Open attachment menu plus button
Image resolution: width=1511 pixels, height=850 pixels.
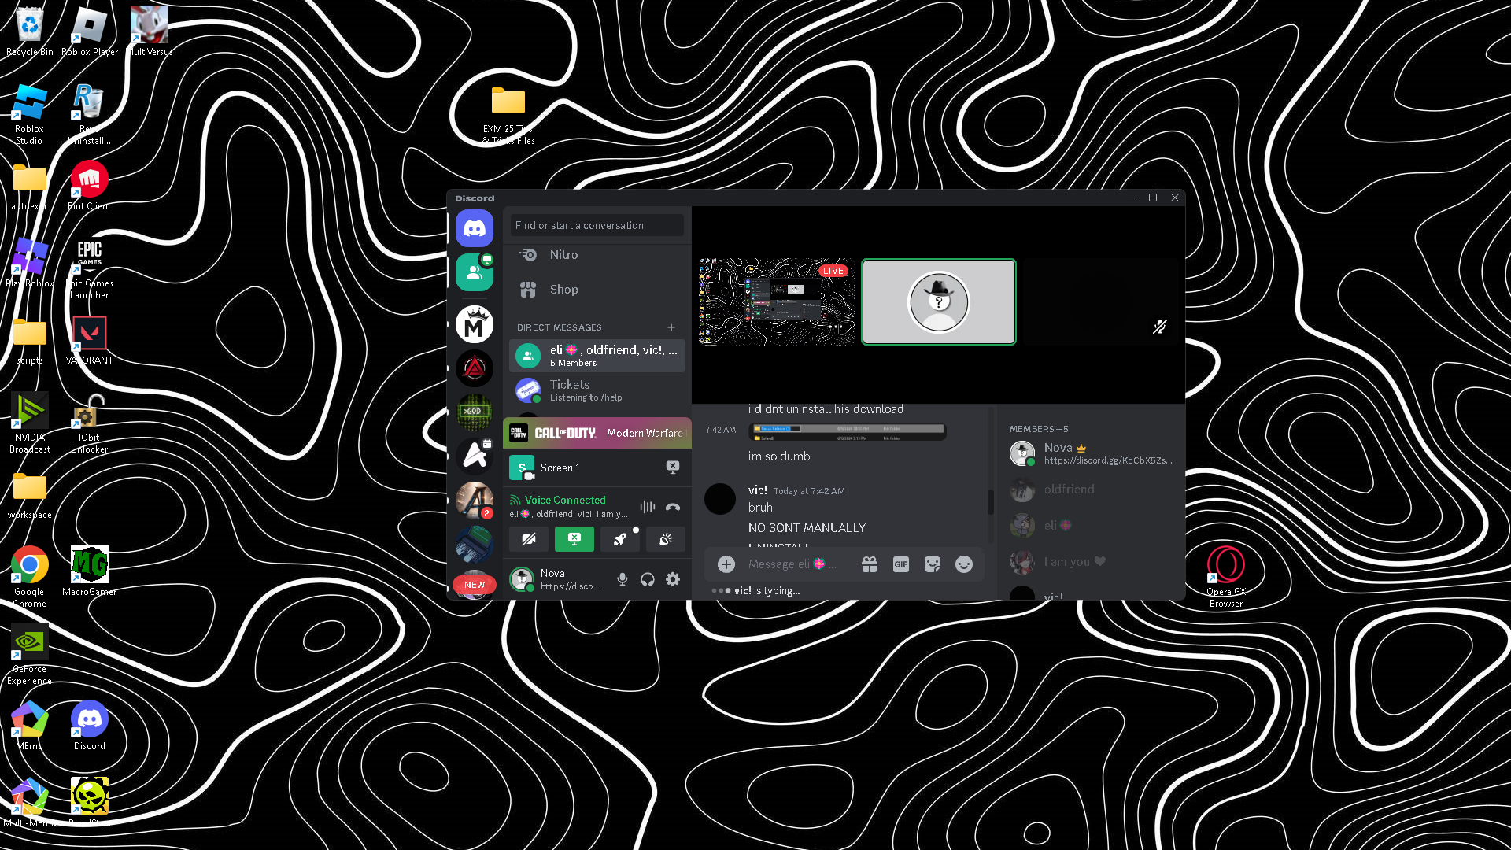[x=726, y=564]
